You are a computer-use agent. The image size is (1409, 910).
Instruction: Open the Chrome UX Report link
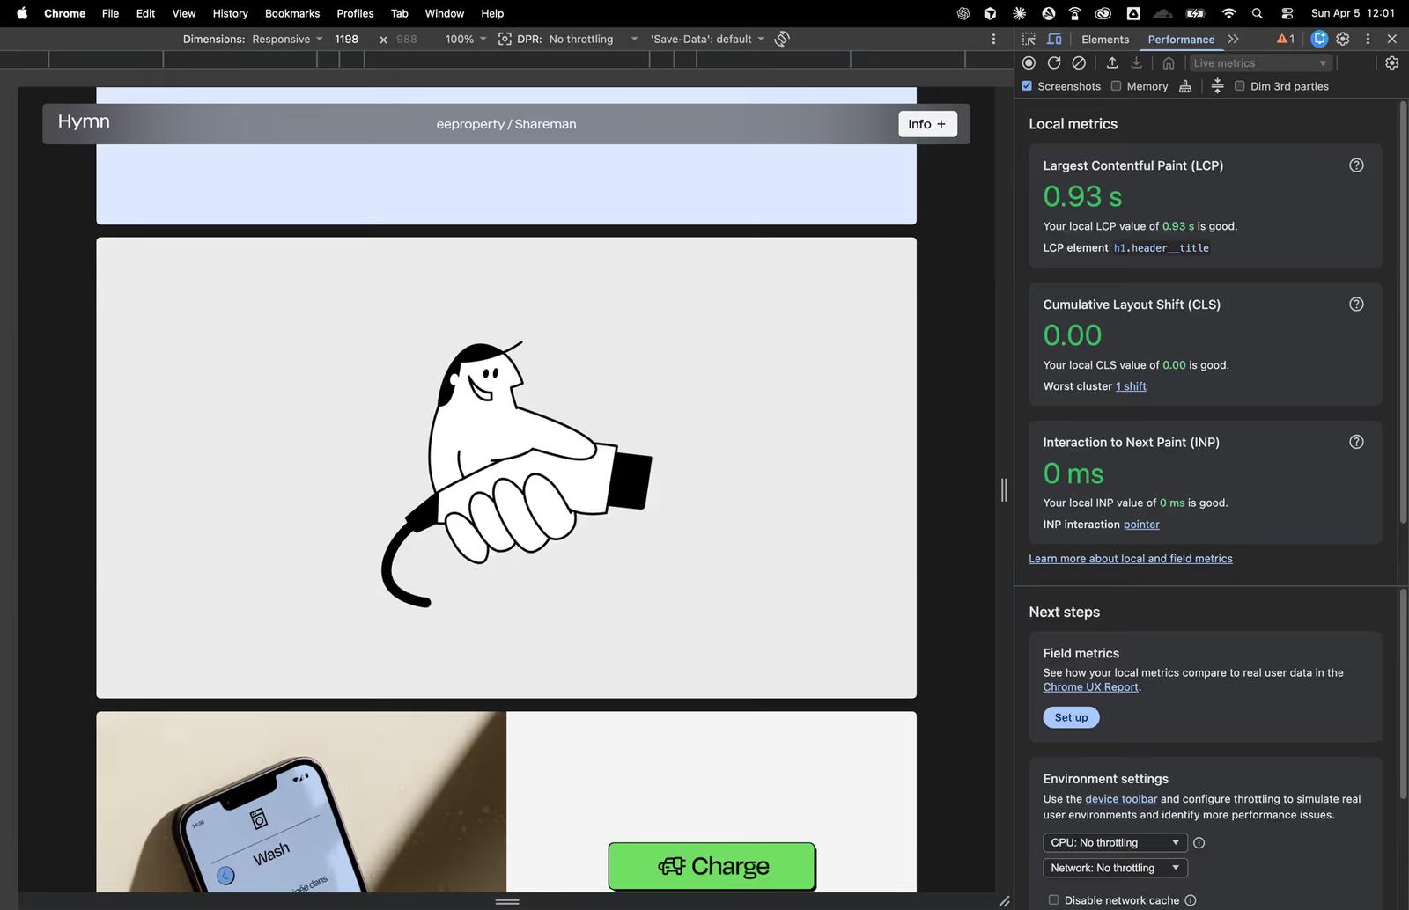1091,687
